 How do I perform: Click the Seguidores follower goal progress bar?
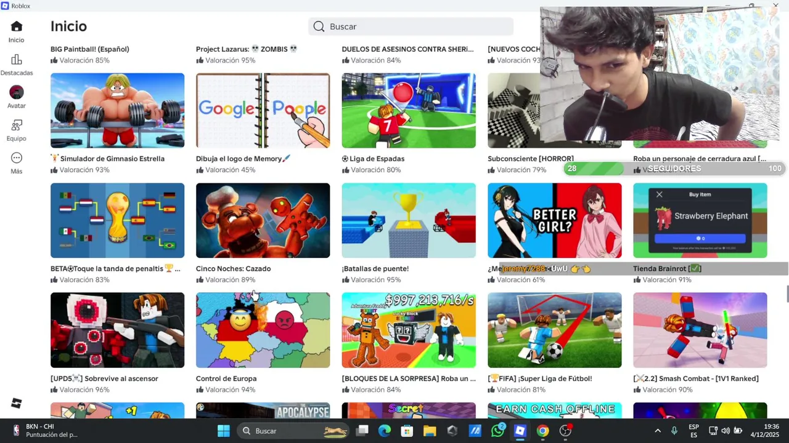coord(674,169)
